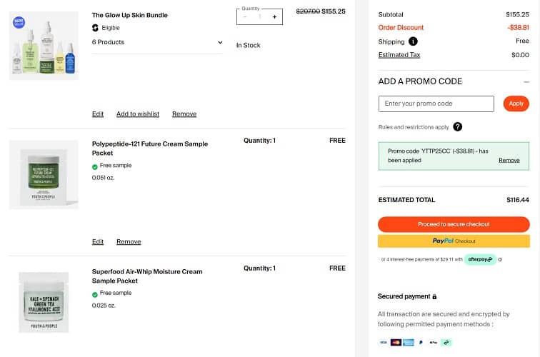Click the Afterpay logo badge
540x357 pixels.
(x=479, y=259)
